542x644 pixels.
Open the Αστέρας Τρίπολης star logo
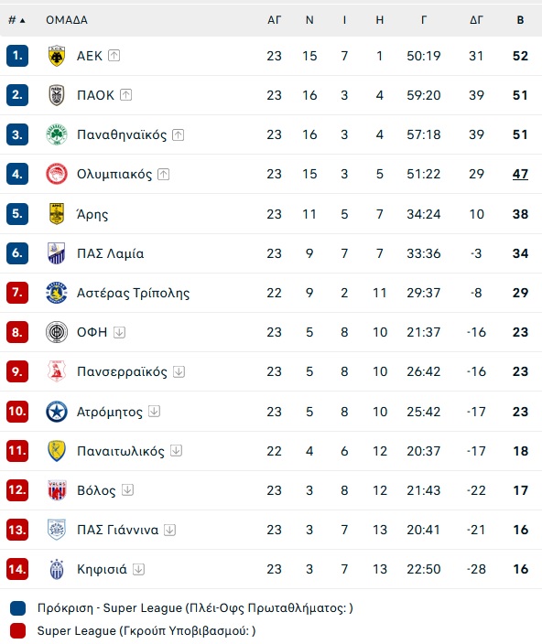tap(57, 293)
